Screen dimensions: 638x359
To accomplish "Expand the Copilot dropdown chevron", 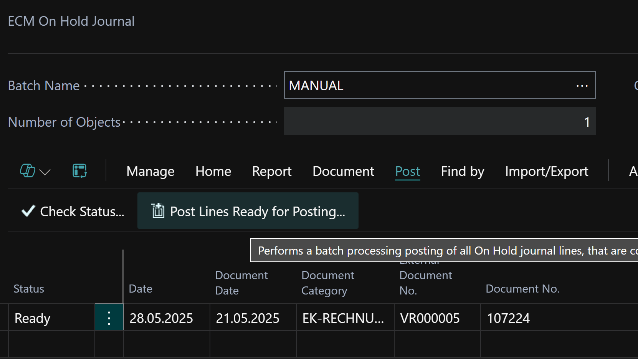I will click(x=45, y=172).
